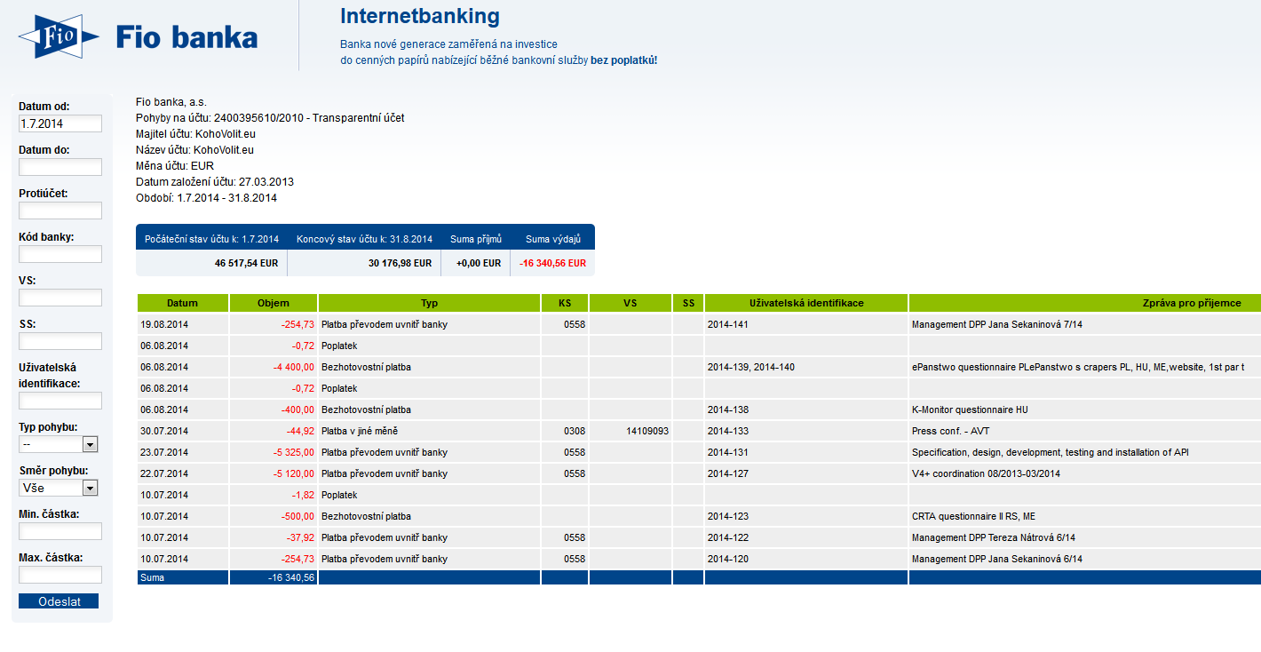Click the Suma row total -16 340,56
The image size is (1261, 652).
point(291,577)
